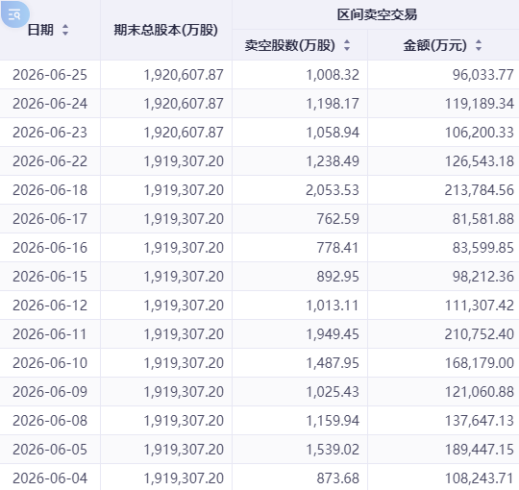Sort by 卖空股数(万股) arrows

click(x=347, y=45)
